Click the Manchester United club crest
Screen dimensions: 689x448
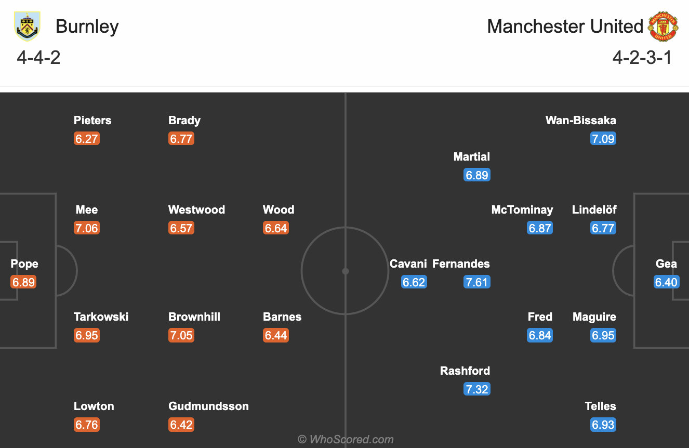tap(663, 27)
